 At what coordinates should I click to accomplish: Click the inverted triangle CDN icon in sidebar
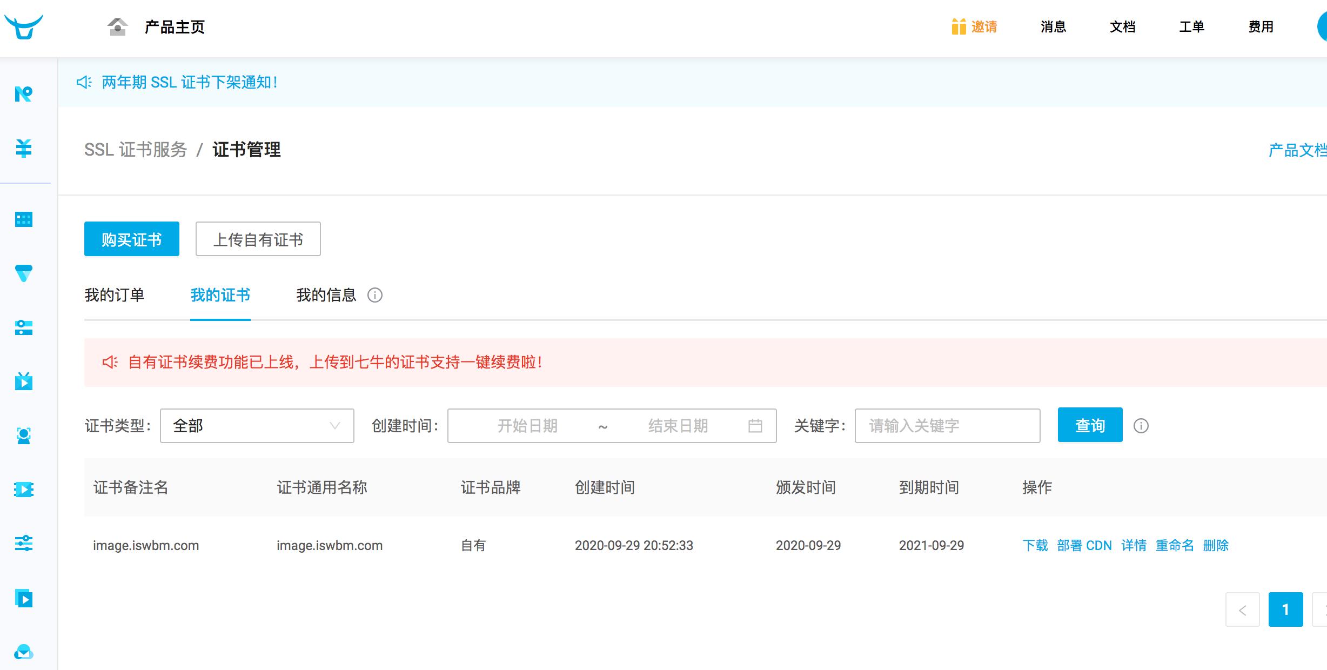[24, 274]
